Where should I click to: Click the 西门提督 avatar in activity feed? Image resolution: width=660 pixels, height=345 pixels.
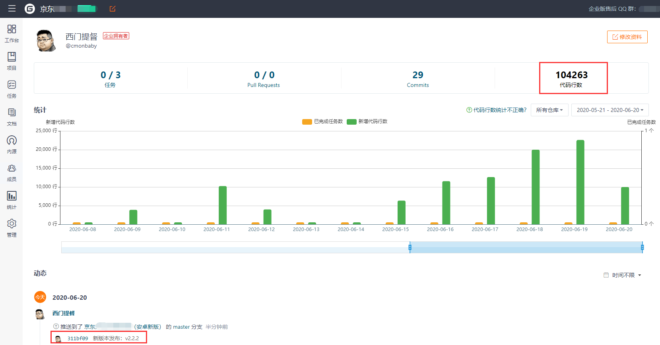40,314
